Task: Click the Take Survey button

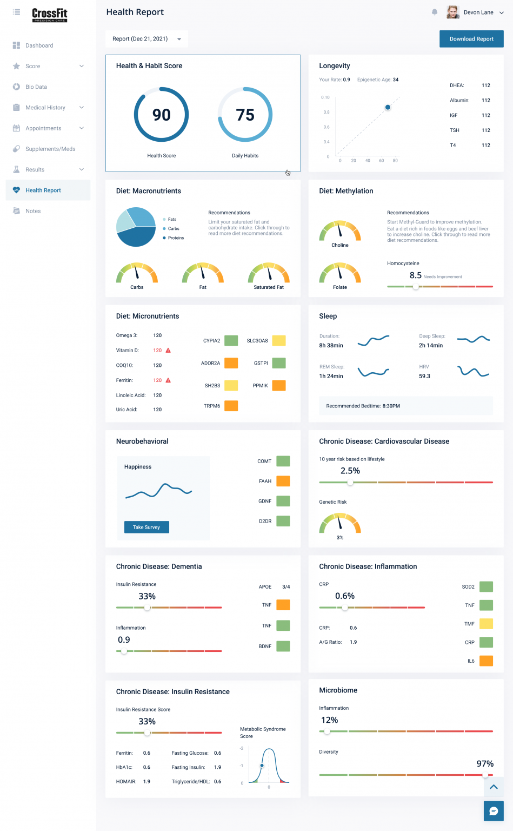Action: pos(146,527)
